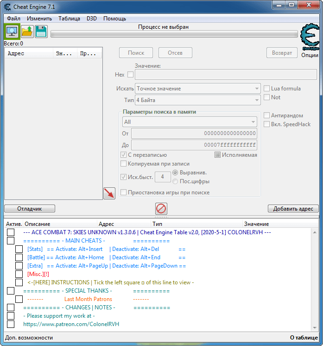Screen dimensions: 323x346
Task: Click the Добавить адрес button
Action: click(293, 209)
